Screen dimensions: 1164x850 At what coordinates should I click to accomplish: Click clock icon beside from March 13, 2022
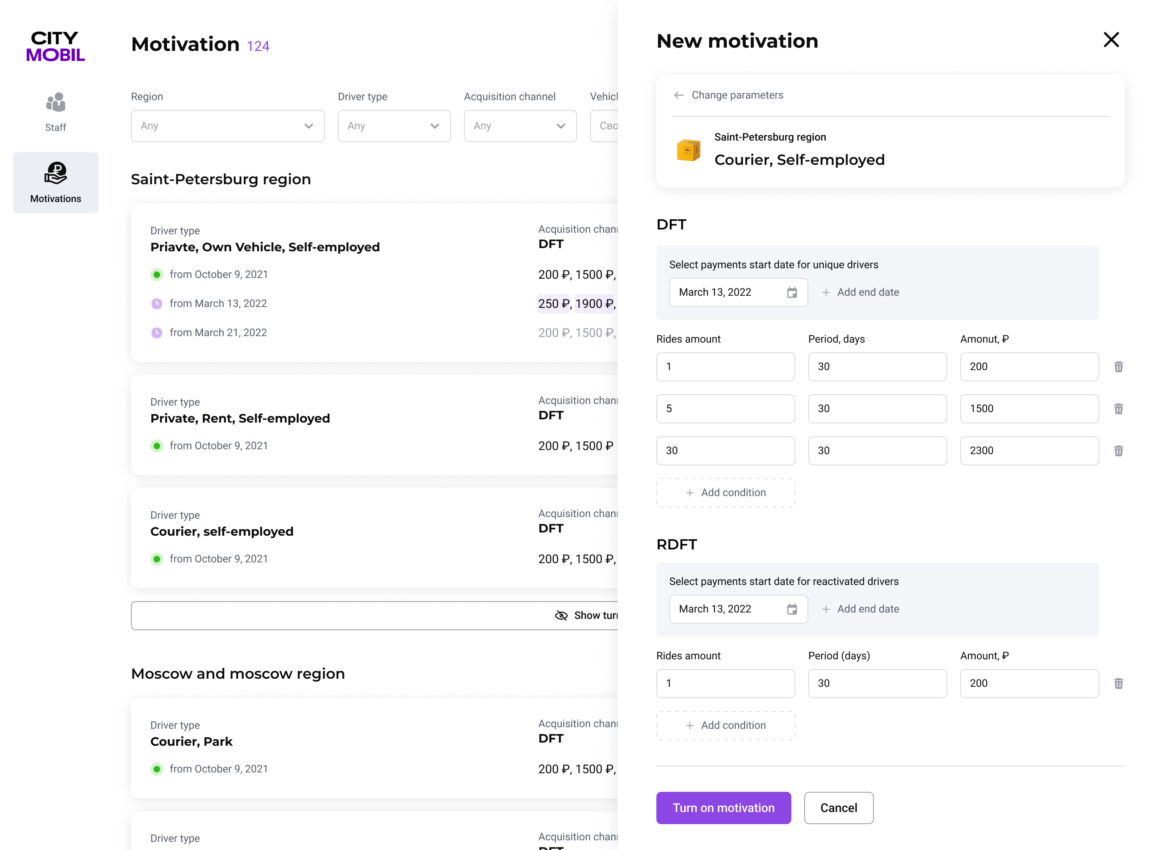156,303
